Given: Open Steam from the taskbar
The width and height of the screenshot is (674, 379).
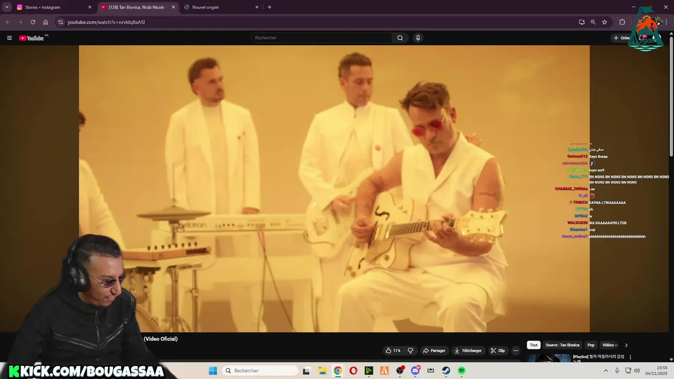Looking at the screenshot, I should click(x=446, y=371).
